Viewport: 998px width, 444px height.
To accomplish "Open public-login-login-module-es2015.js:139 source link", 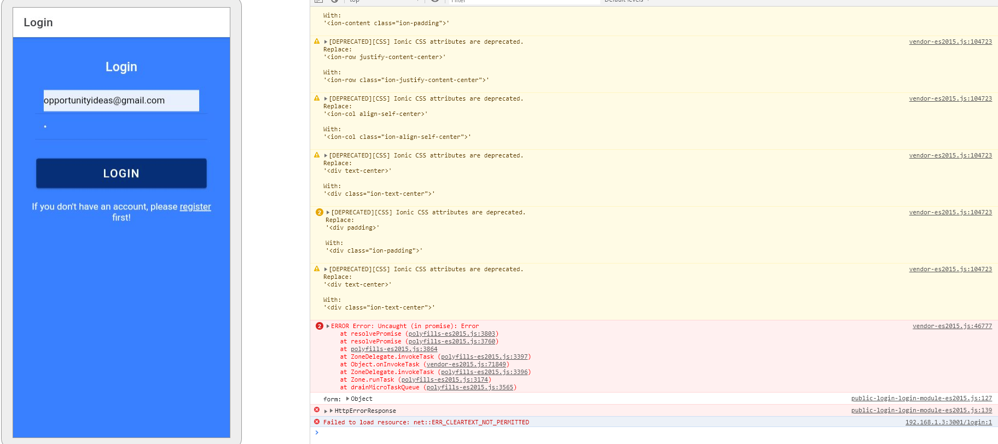I will [x=921, y=410].
